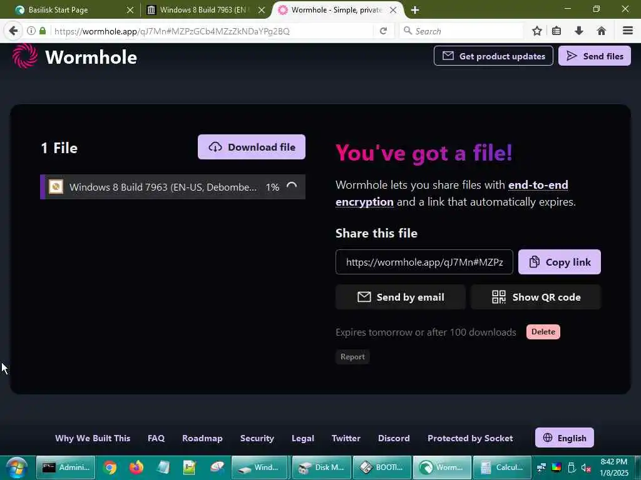Select the share link text field
The image size is (641, 480).
(x=424, y=262)
